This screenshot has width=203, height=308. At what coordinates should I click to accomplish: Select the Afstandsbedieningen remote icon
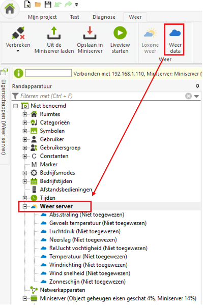click(34, 190)
